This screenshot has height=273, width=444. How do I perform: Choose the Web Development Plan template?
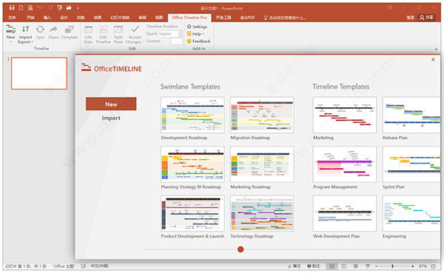[x=345, y=214]
